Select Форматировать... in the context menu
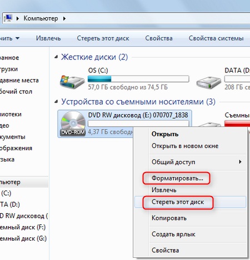This screenshot has width=250, height=260. click(177, 178)
